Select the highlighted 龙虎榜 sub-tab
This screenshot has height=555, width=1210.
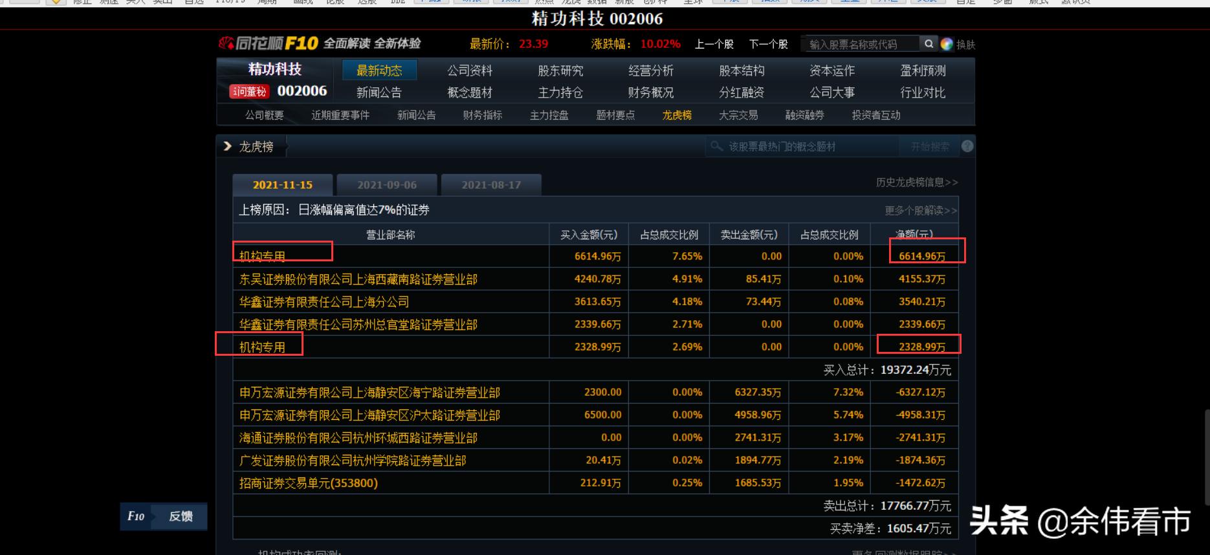click(677, 115)
